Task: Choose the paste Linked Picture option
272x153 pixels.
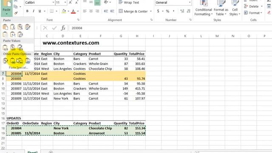Action: pos(28,61)
